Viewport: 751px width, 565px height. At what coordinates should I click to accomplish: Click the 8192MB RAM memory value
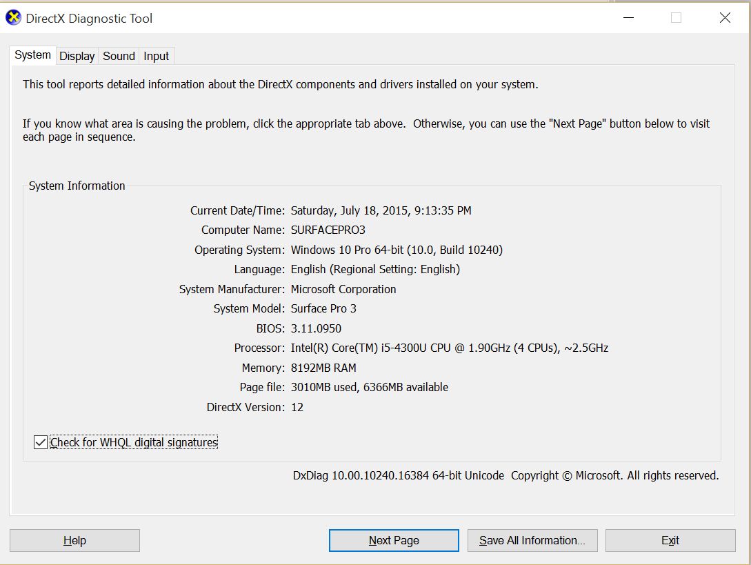323,368
